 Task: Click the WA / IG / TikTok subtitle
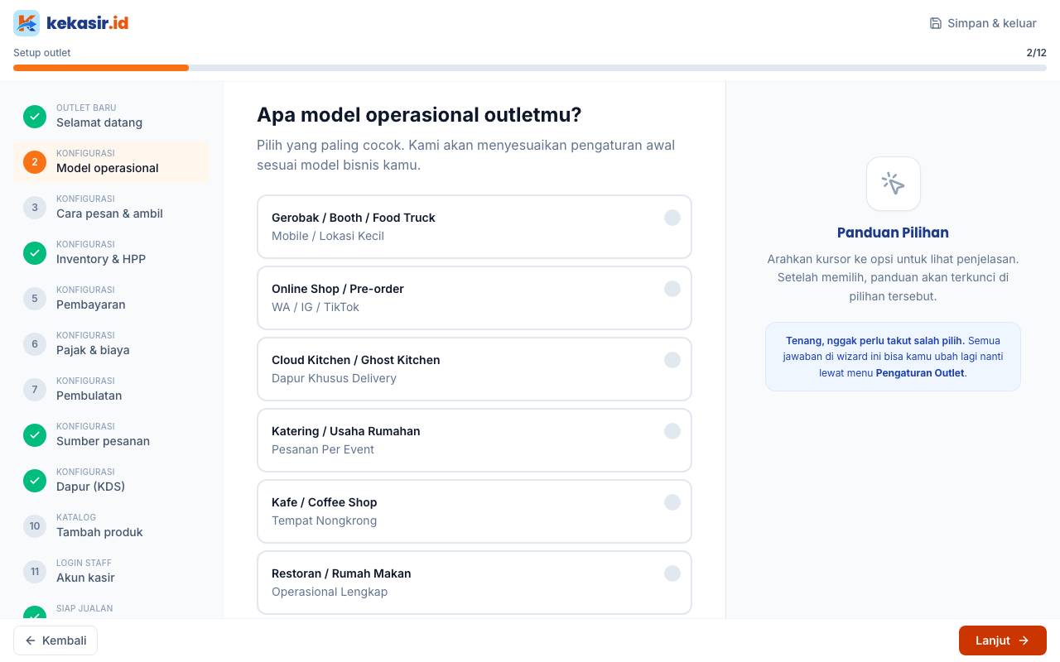pos(316,307)
